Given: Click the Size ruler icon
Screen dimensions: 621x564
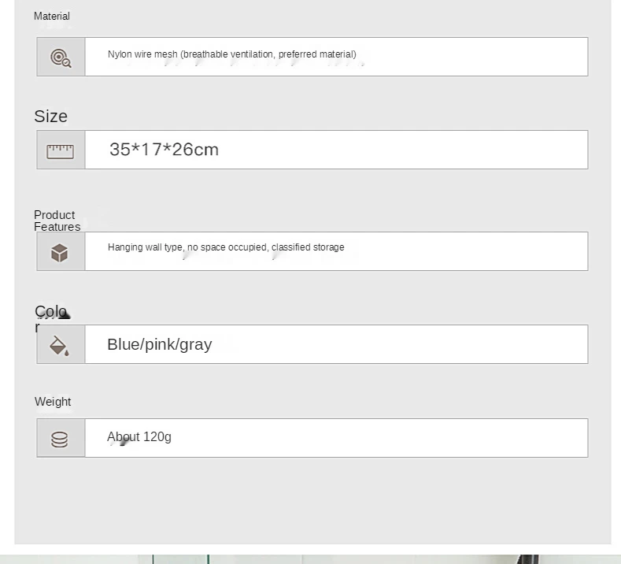Looking at the screenshot, I should 61,150.
